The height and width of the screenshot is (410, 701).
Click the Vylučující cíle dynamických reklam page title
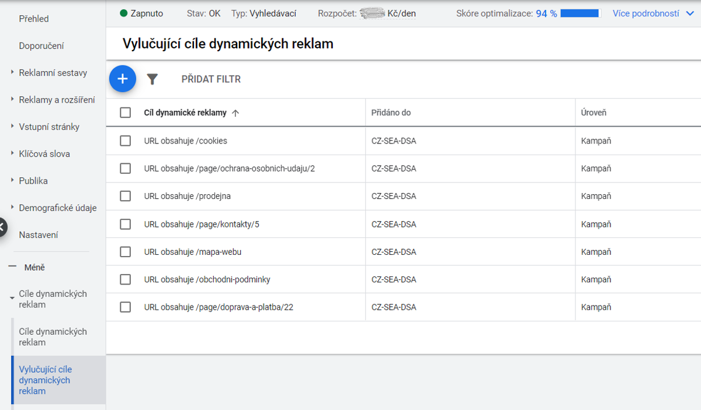pos(228,44)
